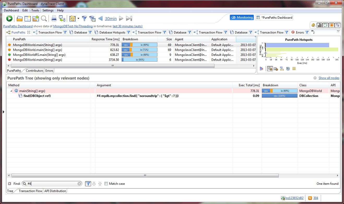Clear the Find field with gray X
This screenshot has height=204, width=344.
(79, 184)
